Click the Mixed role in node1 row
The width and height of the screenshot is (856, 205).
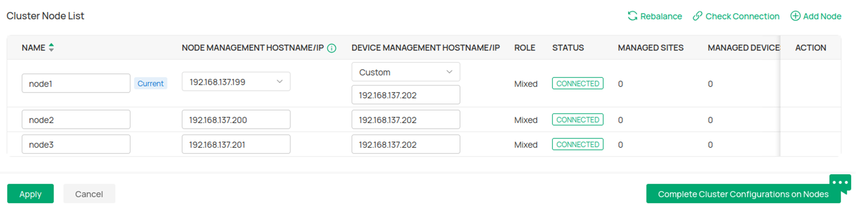click(x=526, y=84)
